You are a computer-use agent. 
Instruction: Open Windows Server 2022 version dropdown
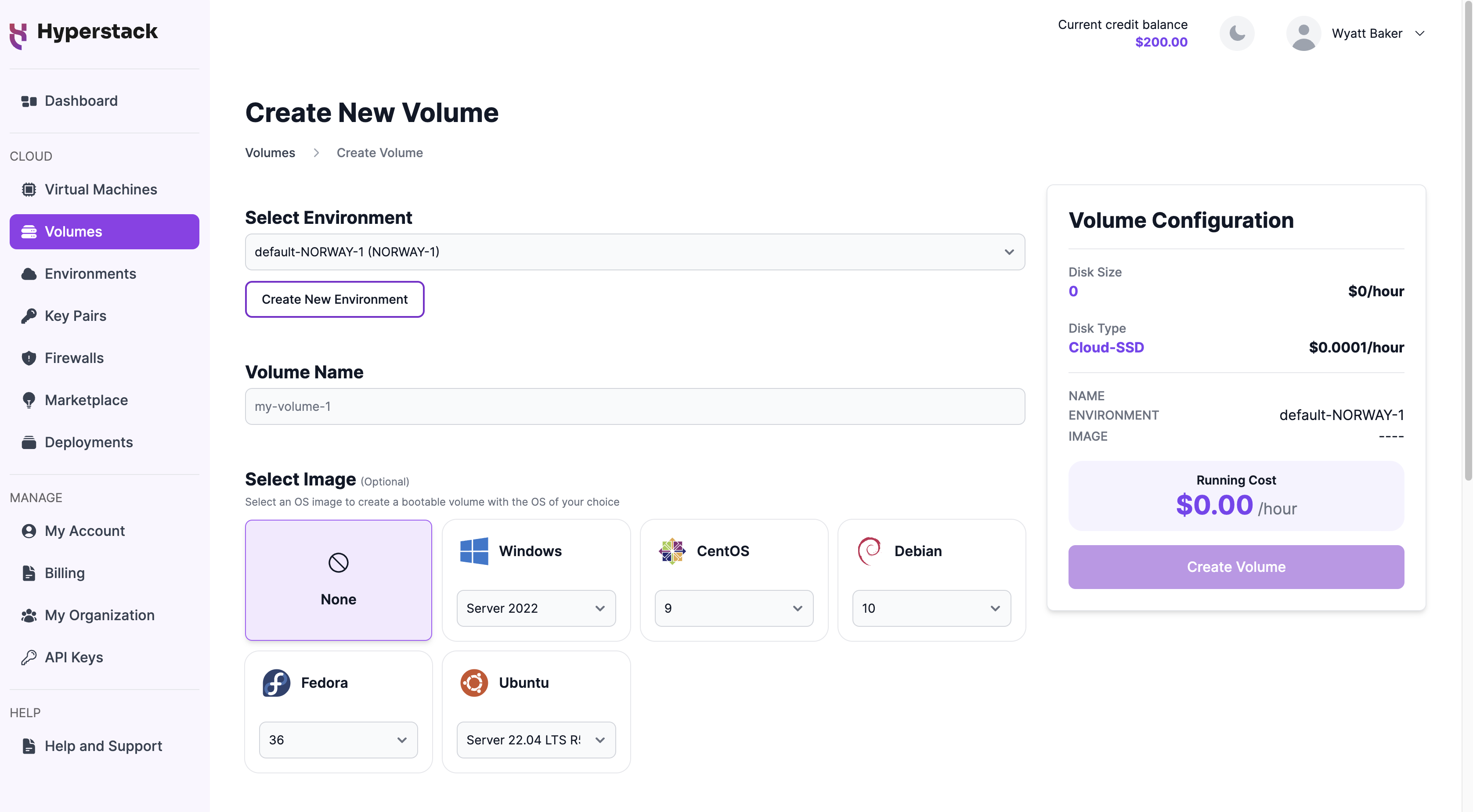click(536, 609)
